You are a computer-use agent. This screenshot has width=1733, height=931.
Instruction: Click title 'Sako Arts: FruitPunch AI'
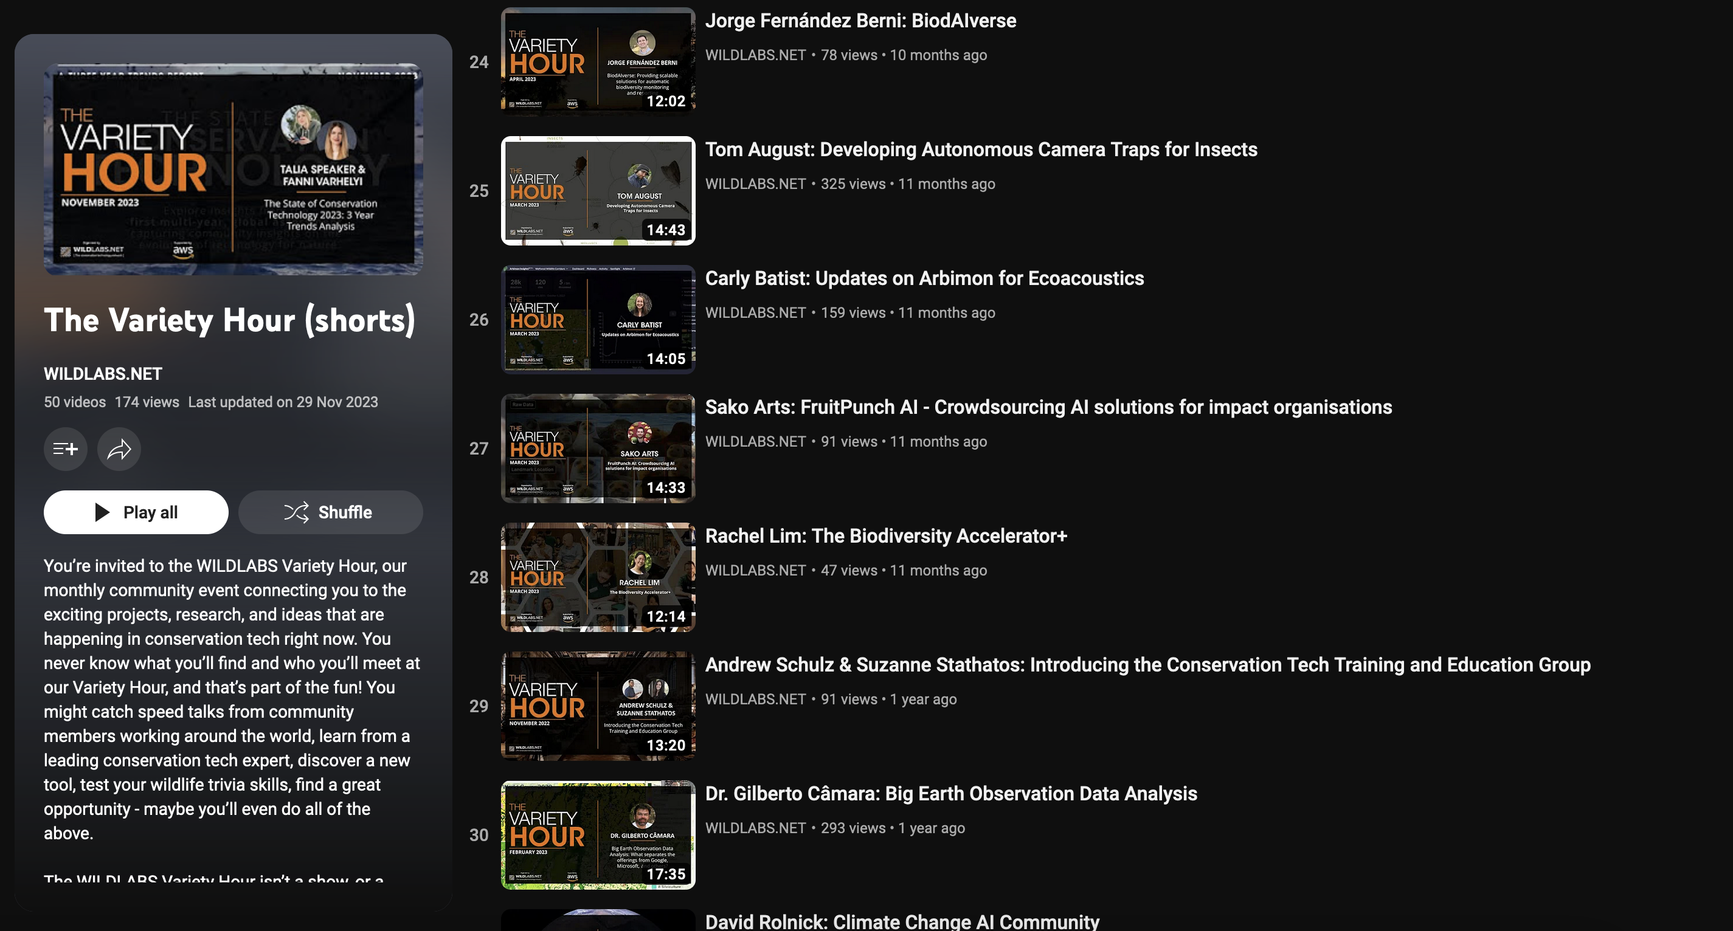pos(1048,407)
